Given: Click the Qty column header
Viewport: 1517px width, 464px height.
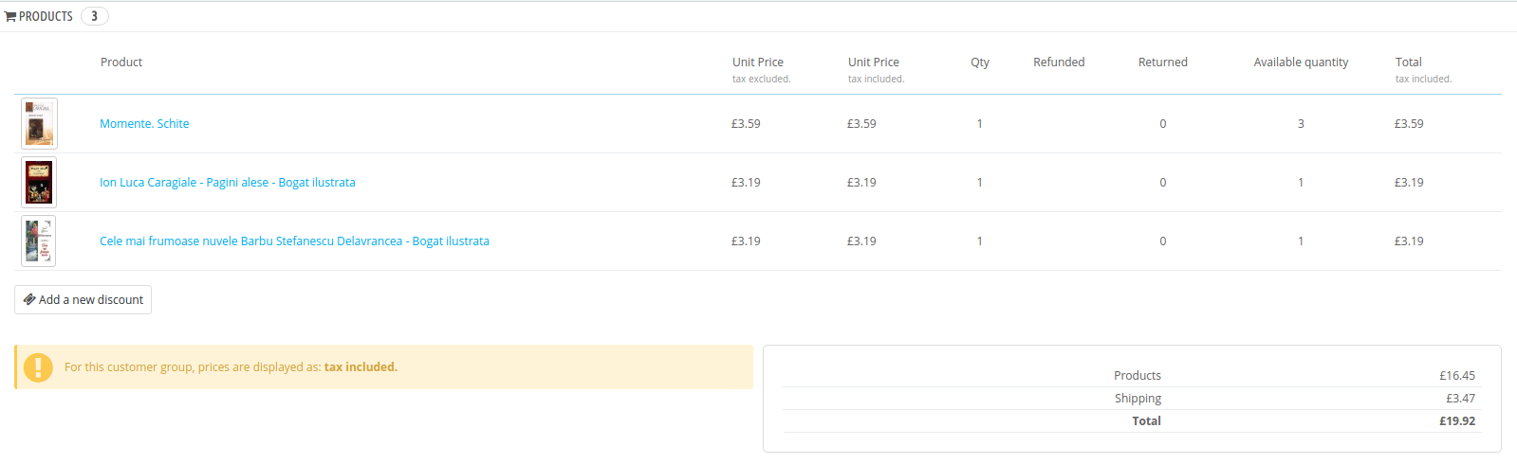Looking at the screenshot, I should coord(980,62).
